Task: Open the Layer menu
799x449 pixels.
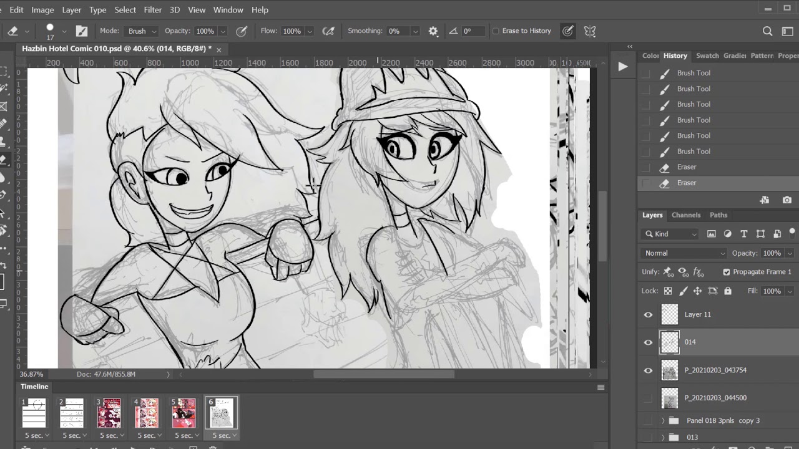Action: [x=71, y=10]
